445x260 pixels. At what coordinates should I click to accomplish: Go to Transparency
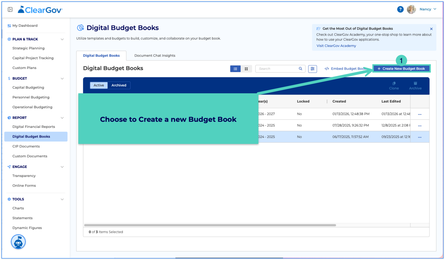pos(24,176)
